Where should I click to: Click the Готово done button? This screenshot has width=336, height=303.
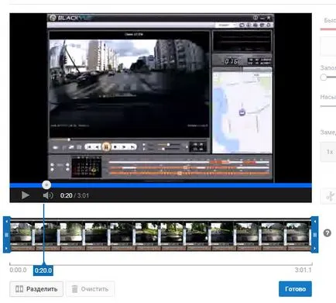pyautogui.click(x=295, y=289)
